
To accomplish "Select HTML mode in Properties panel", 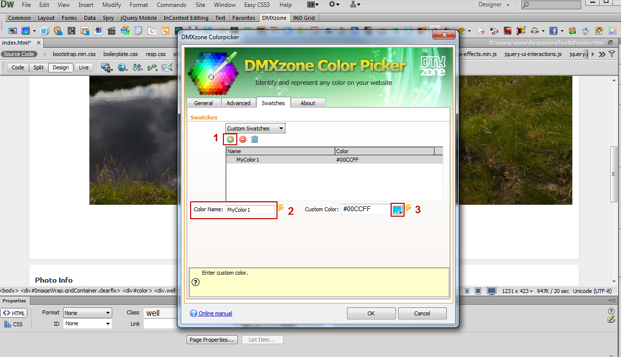I will 14,313.
